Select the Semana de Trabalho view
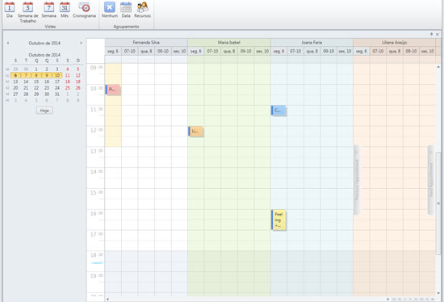This screenshot has width=444, height=302. click(x=27, y=12)
